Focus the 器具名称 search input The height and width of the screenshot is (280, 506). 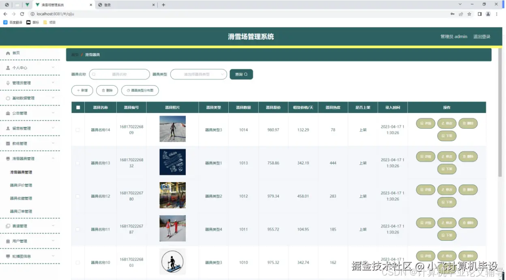coord(120,74)
